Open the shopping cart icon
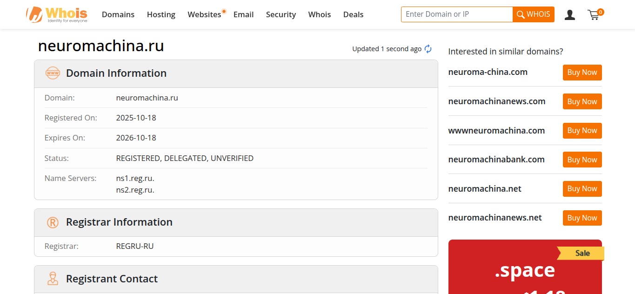 coord(595,14)
